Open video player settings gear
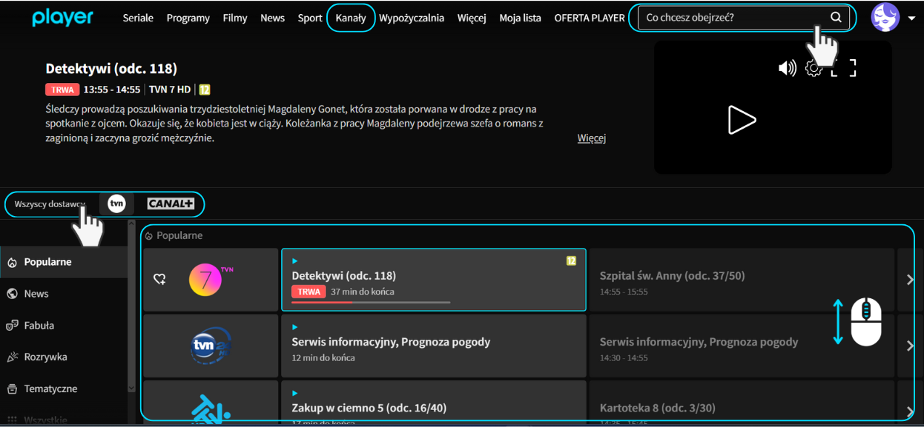This screenshot has width=924, height=427. click(x=814, y=69)
